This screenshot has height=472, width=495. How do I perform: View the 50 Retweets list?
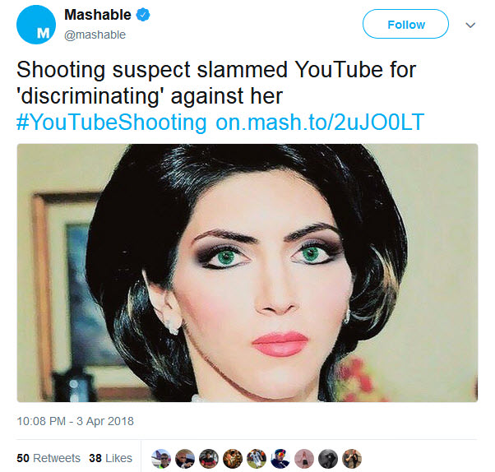pos(49,458)
